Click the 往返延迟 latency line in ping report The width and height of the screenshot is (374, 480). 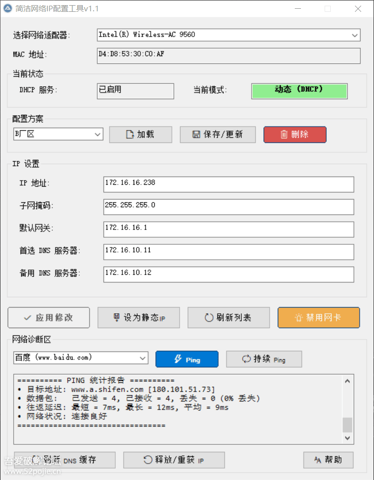point(123,407)
